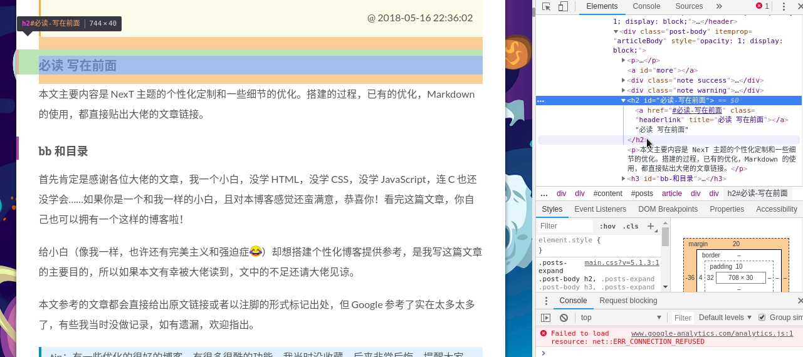
Task: Expand the note success div node
Action: [x=624, y=80]
